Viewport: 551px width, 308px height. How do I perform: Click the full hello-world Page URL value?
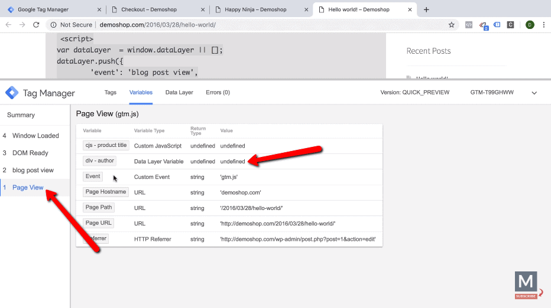click(x=278, y=224)
